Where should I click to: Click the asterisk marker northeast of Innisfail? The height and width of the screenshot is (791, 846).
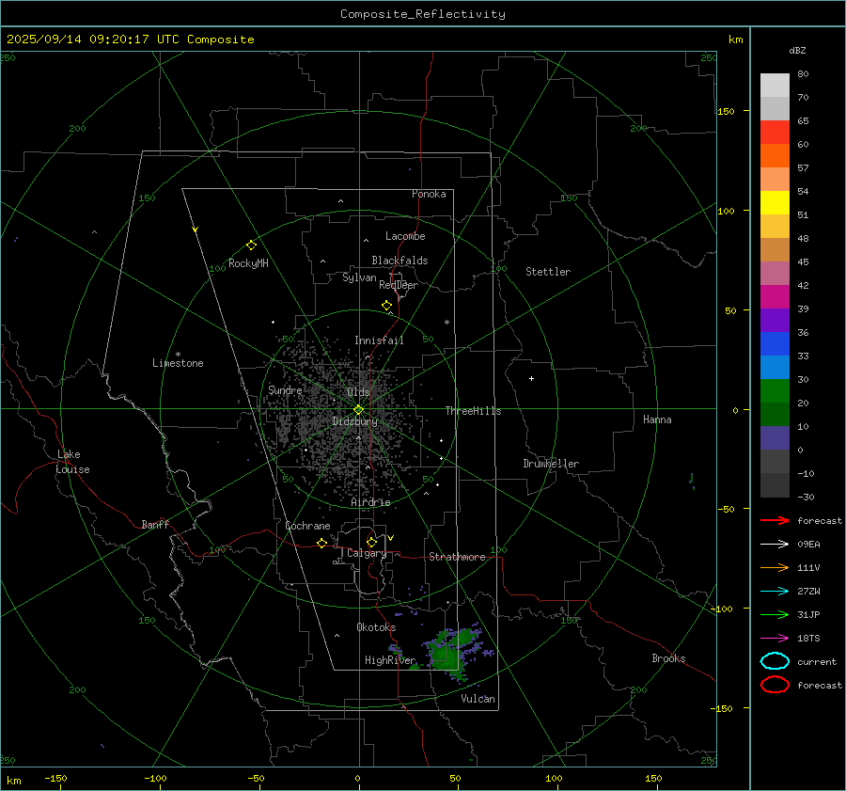point(446,323)
